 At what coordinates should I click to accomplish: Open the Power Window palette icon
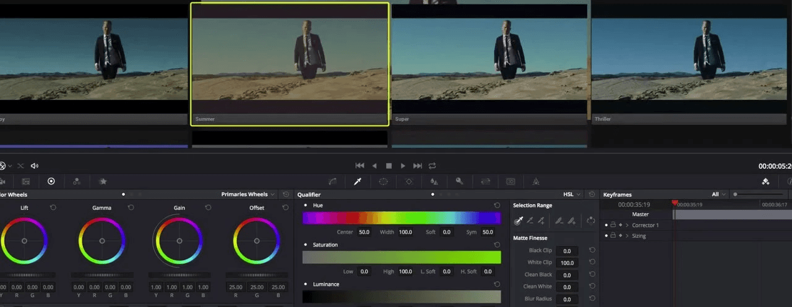[x=383, y=182]
